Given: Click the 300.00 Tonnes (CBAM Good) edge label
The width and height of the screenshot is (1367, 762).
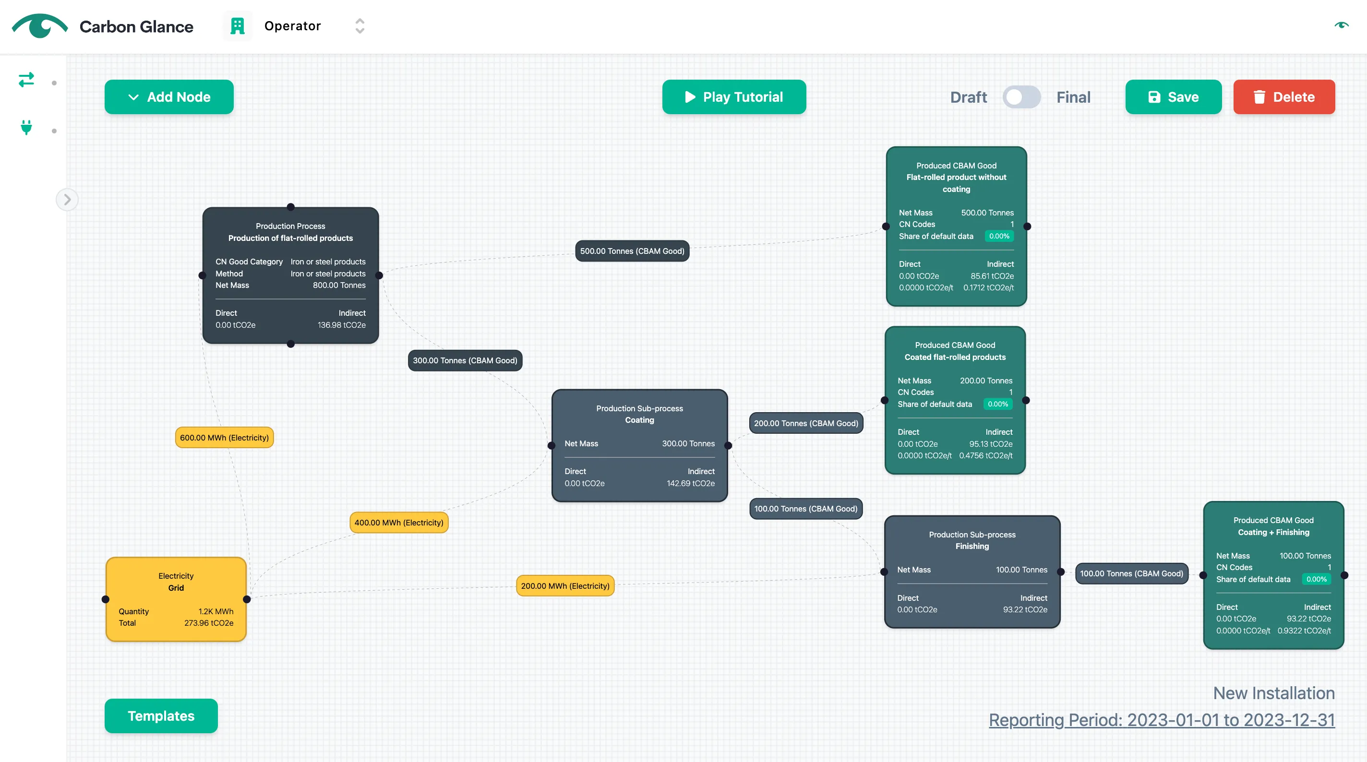Looking at the screenshot, I should point(465,360).
